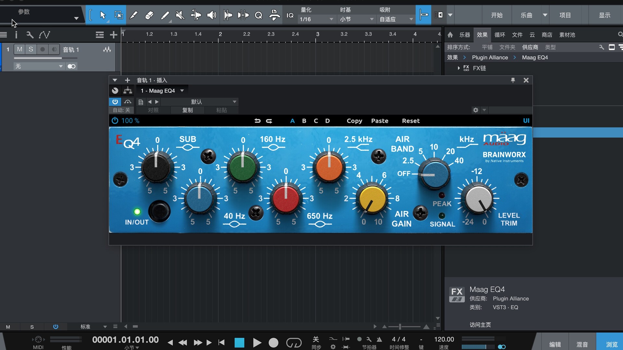Select the Bend tool
This screenshot has width=623, height=350.
[196, 15]
